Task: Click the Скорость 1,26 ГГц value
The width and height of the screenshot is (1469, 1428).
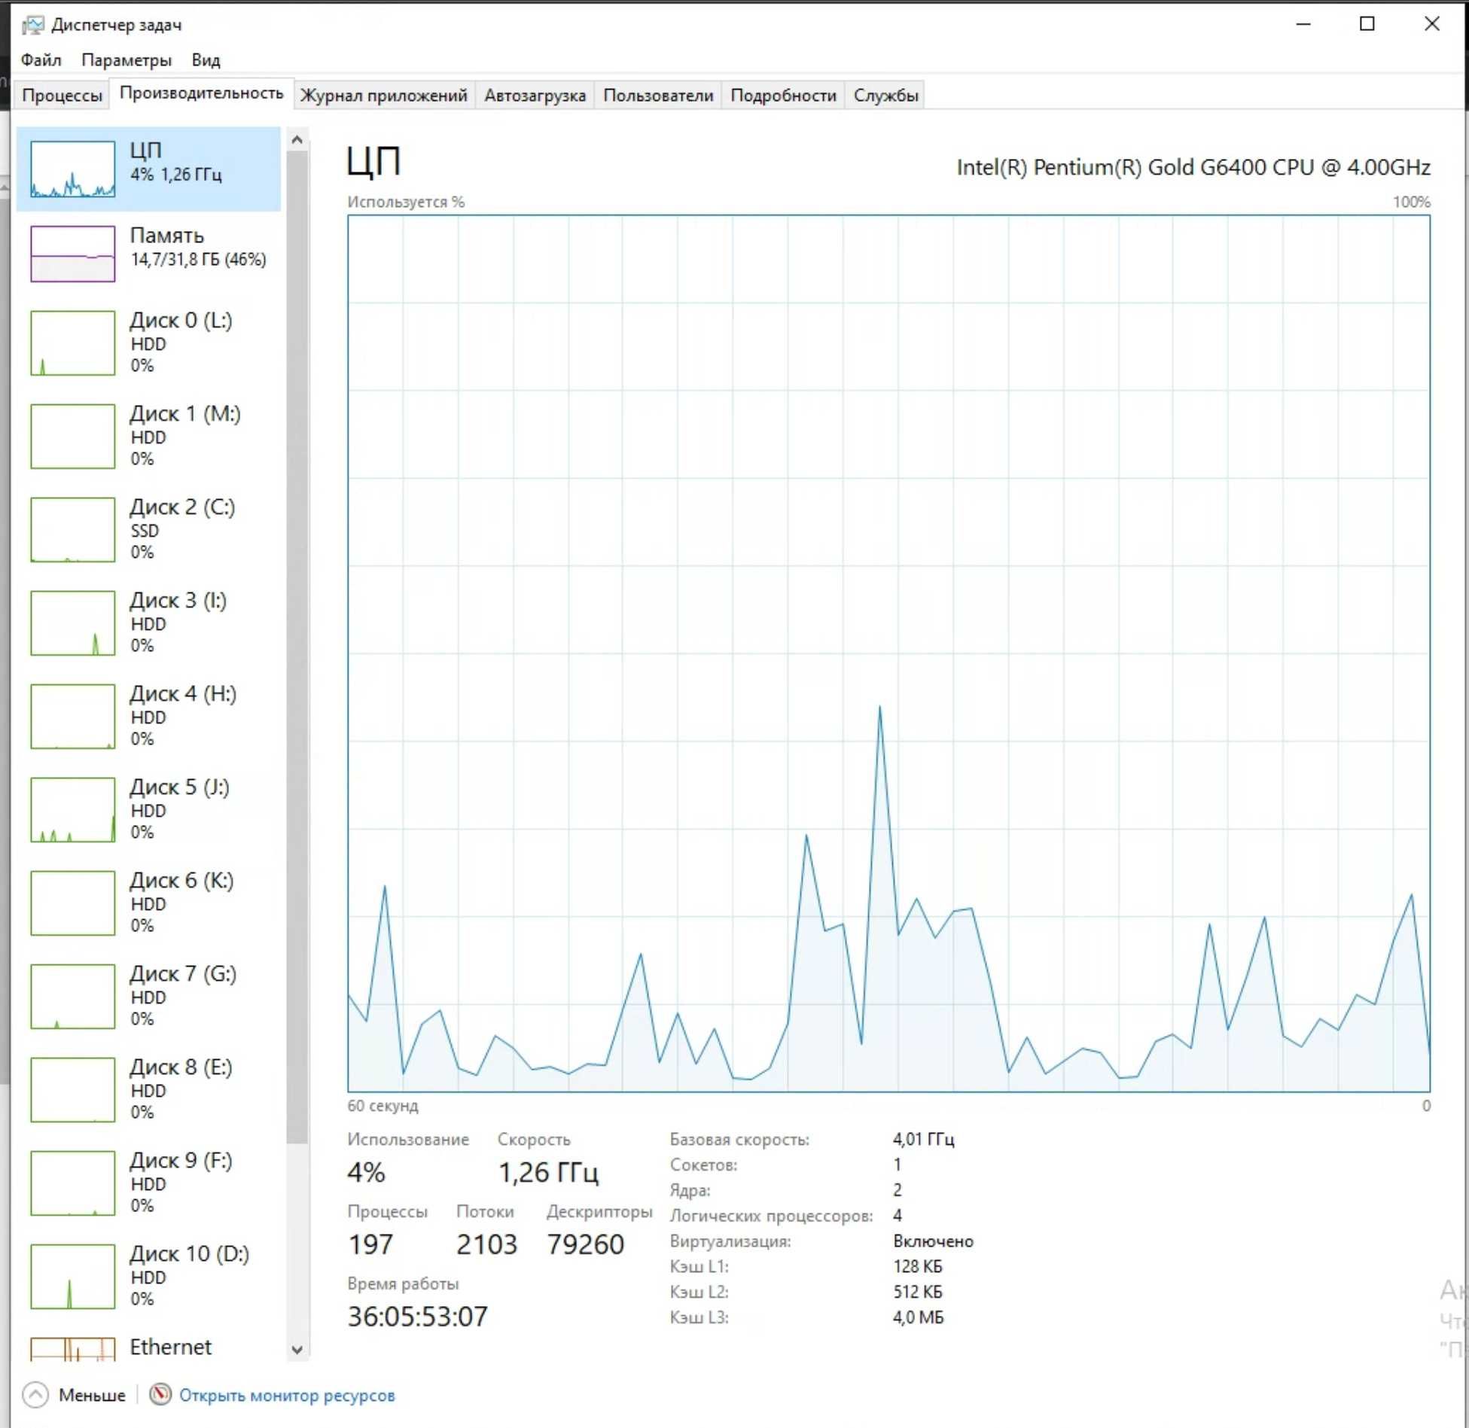Action: 548,1171
